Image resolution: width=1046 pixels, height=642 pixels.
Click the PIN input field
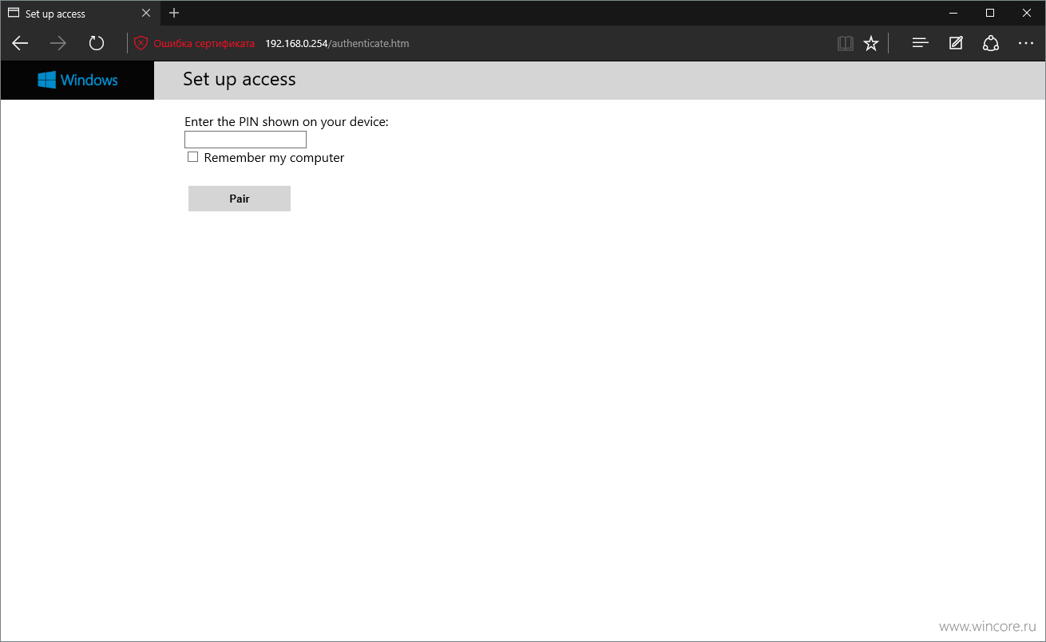pyautogui.click(x=245, y=140)
